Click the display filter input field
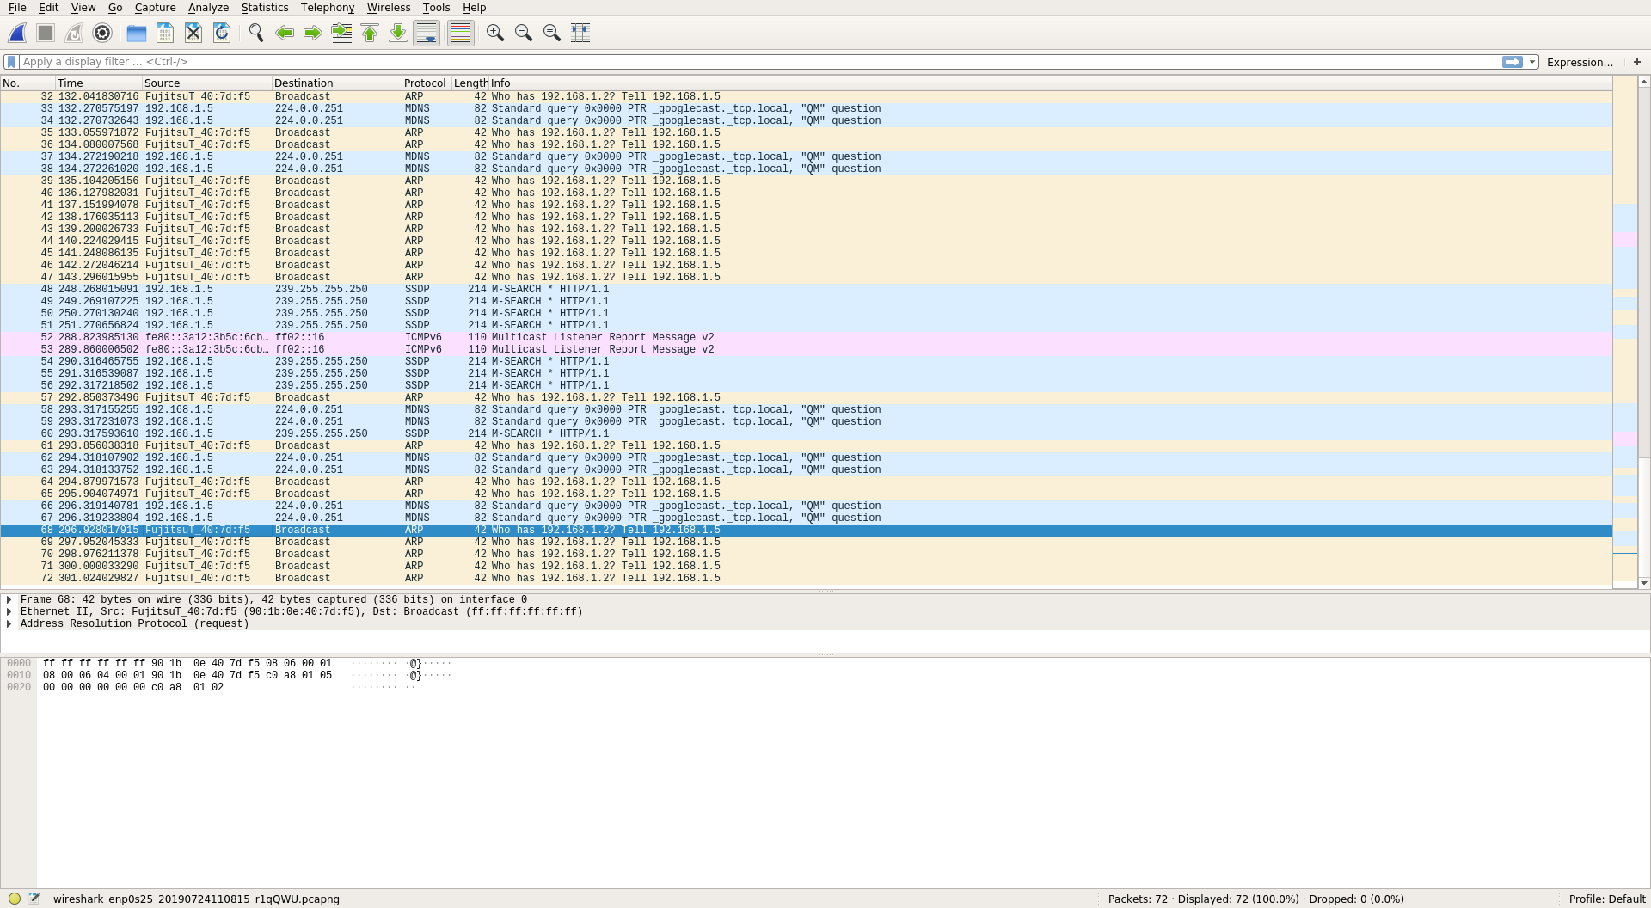Screen dimensions: 1651x908 click(x=757, y=62)
